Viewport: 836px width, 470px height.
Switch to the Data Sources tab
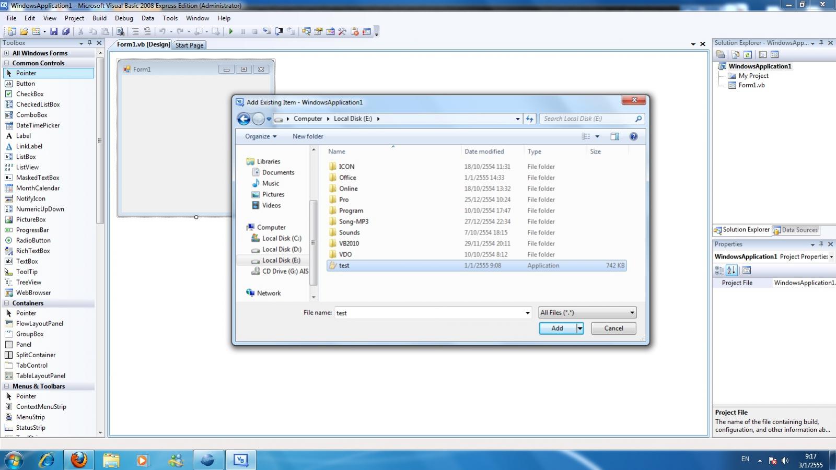pyautogui.click(x=796, y=230)
